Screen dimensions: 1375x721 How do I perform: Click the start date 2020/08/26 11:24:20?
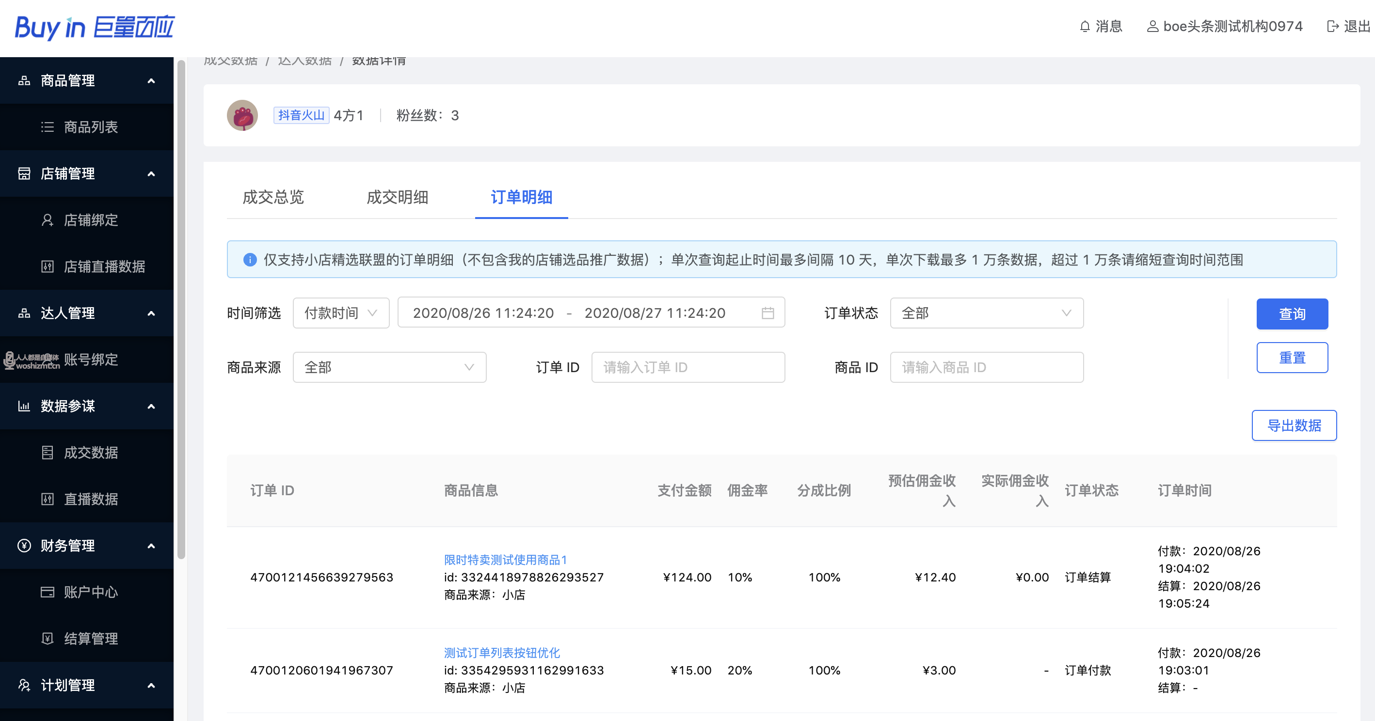(x=483, y=313)
